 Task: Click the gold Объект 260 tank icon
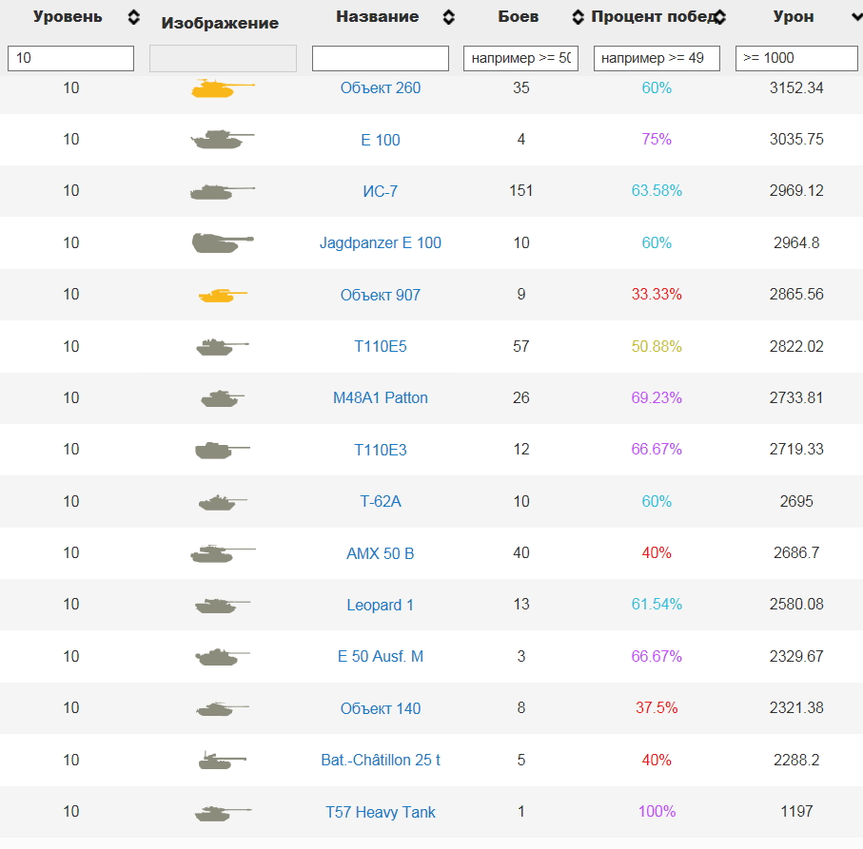pyautogui.click(x=222, y=88)
